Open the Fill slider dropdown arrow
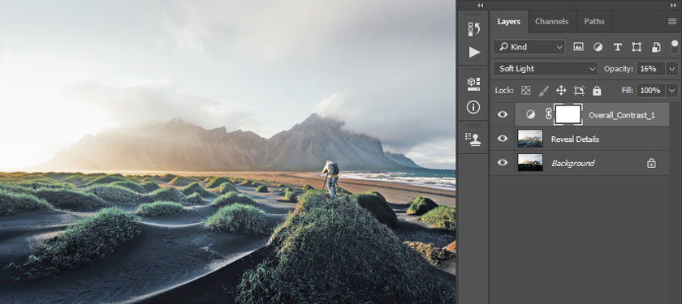Viewport: 682px width, 304px height. tap(672, 90)
